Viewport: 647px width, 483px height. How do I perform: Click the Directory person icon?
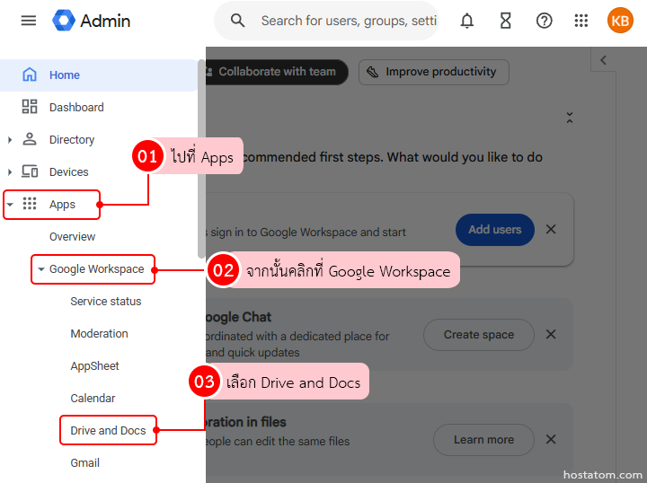(x=30, y=139)
